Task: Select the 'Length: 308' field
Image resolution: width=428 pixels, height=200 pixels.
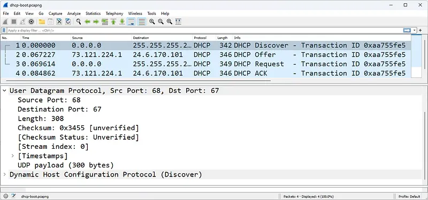Action: click(x=41, y=118)
